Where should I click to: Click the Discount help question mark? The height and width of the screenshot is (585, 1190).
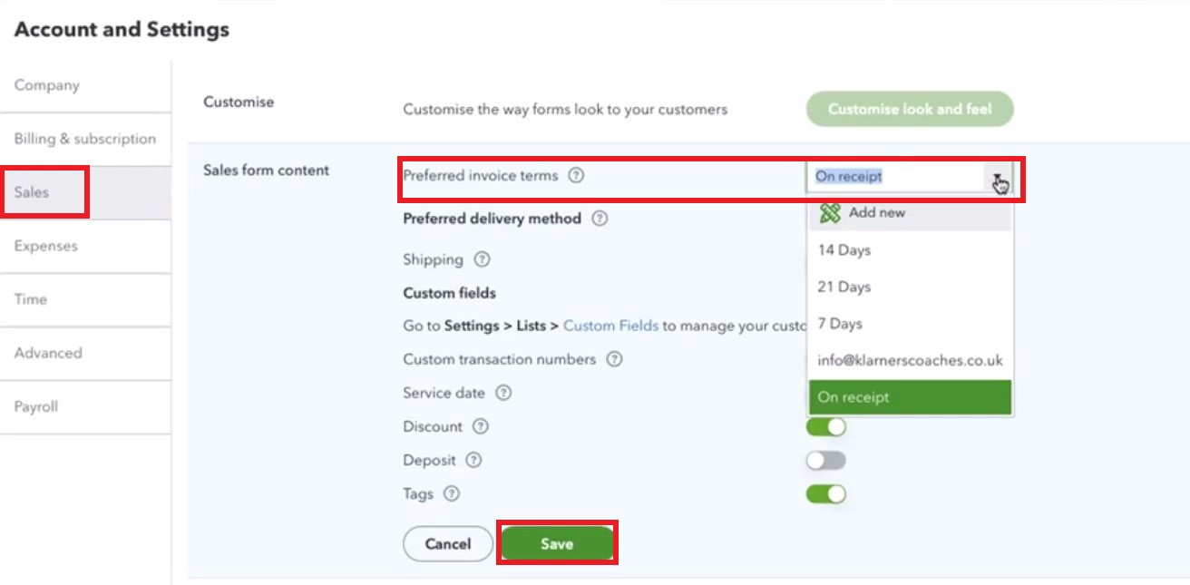click(x=481, y=426)
